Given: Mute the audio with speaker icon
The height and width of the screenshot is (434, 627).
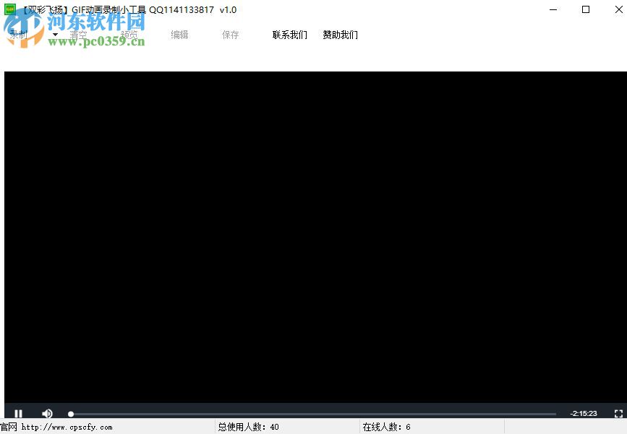Looking at the screenshot, I should coord(47,414).
